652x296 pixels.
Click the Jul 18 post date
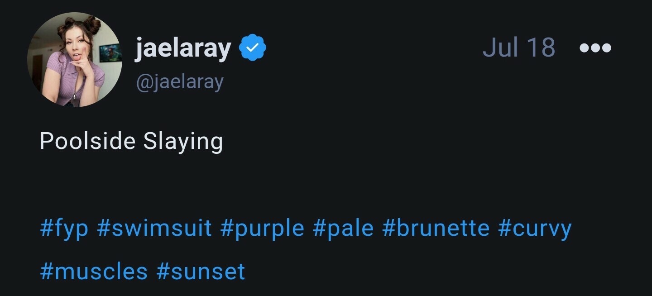[519, 47]
